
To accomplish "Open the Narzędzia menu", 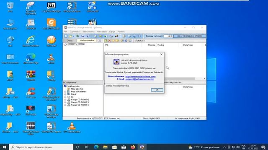I will click(102, 32).
